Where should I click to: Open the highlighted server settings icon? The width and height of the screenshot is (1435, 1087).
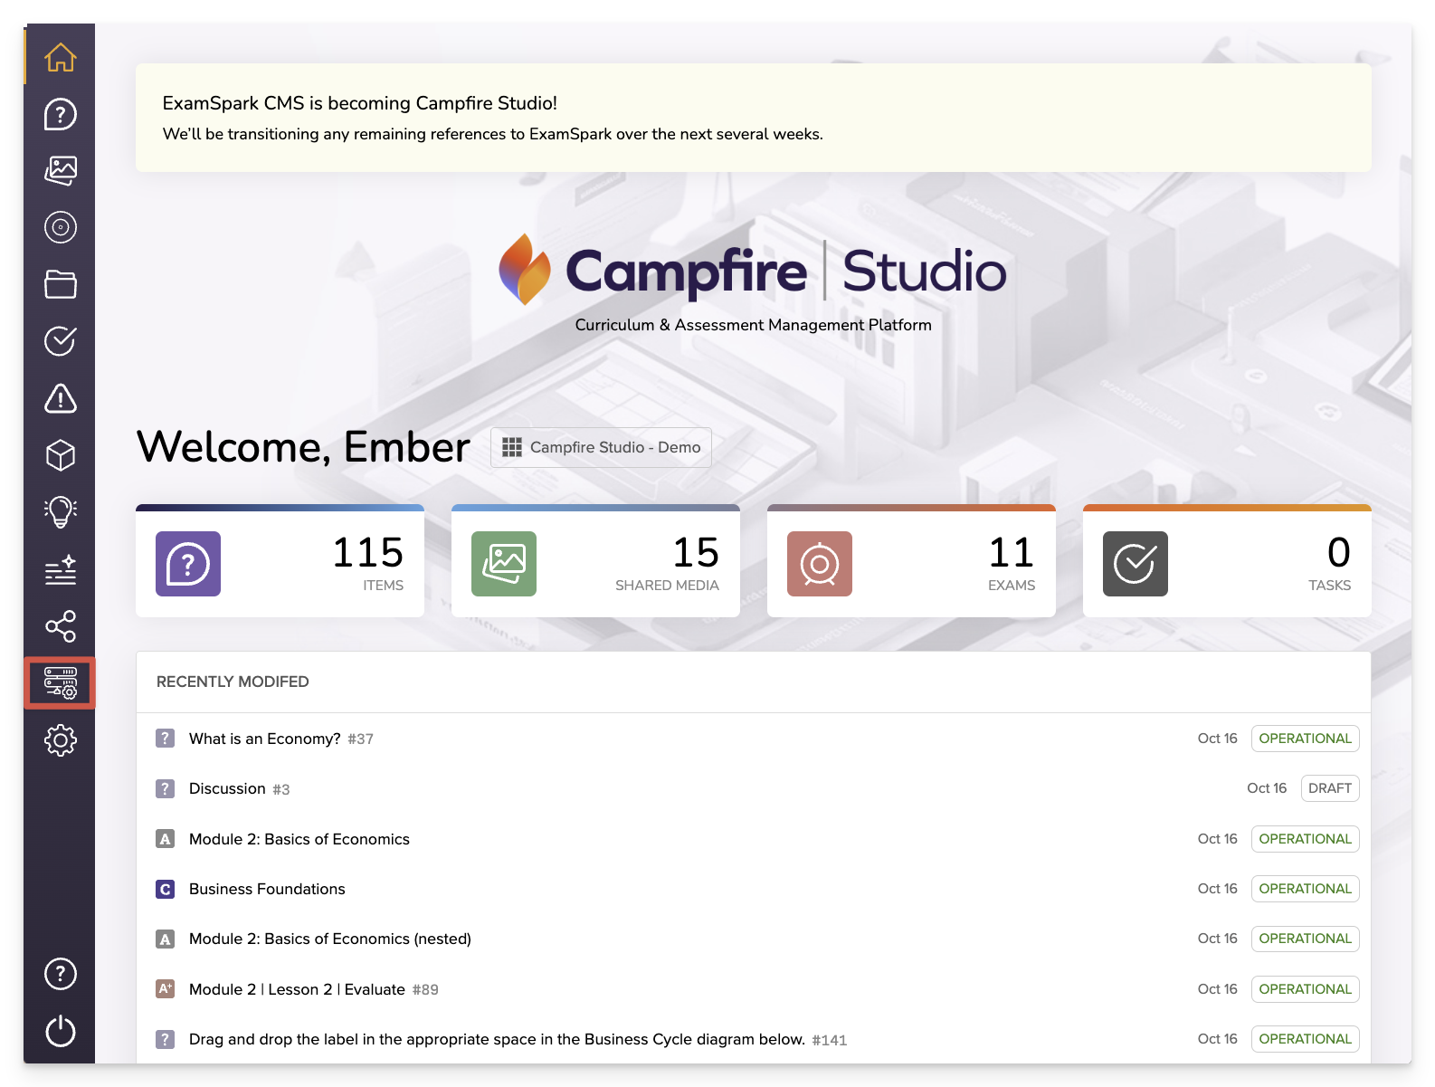pyautogui.click(x=61, y=682)
